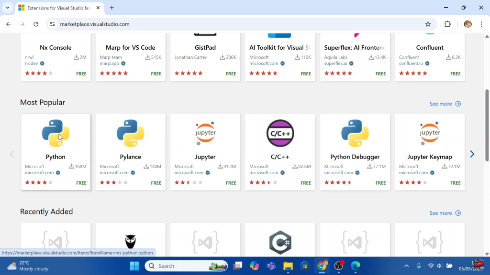Open the Windows Start menu

134,266
